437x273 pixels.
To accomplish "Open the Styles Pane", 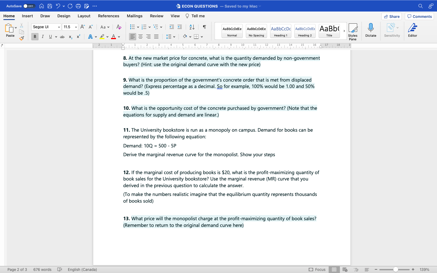I will 353,30.
